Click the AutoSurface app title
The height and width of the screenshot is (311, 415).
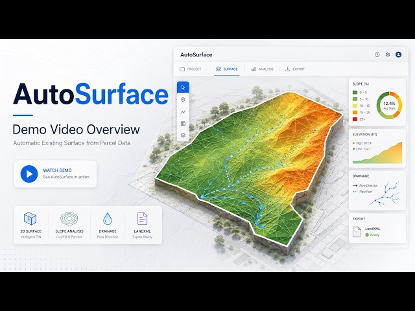(196, 54)
